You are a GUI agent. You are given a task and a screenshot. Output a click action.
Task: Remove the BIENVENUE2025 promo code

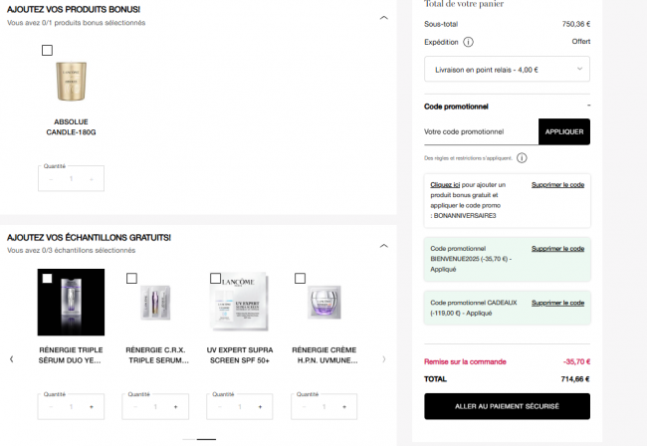click(557, 248)
